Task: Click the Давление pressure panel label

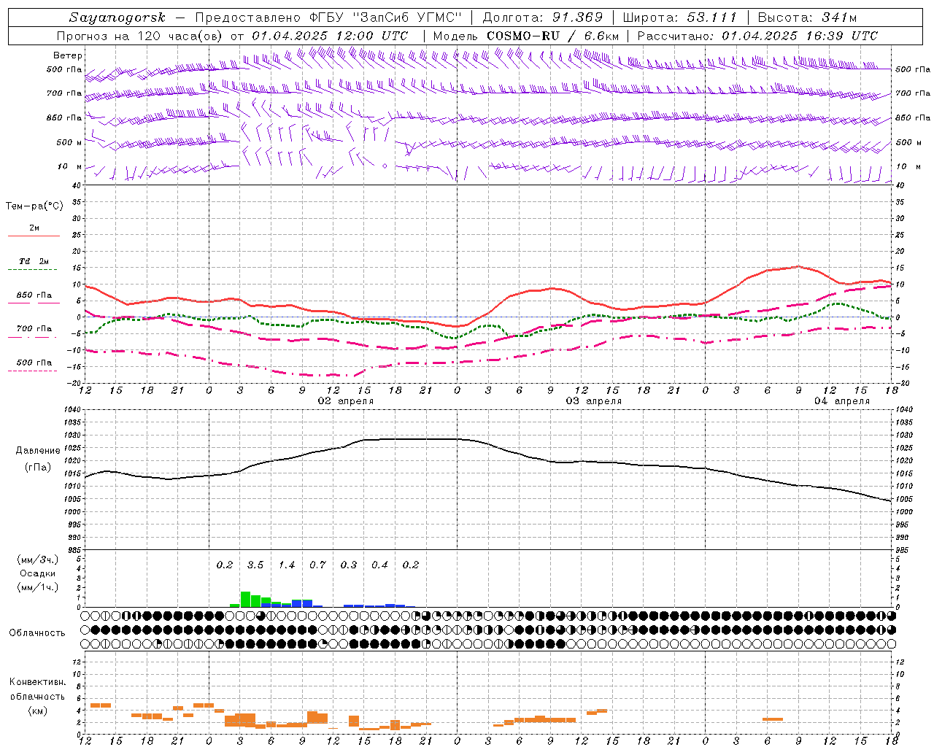Action: click(38, 451)
